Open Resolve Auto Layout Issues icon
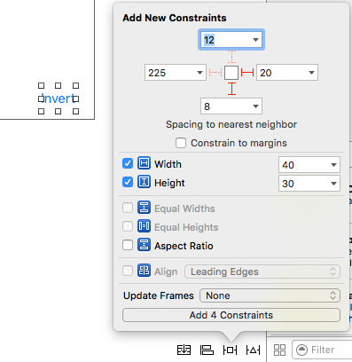Image resolution: width=352 pixels, height=362 pixels. coord(253,350)
